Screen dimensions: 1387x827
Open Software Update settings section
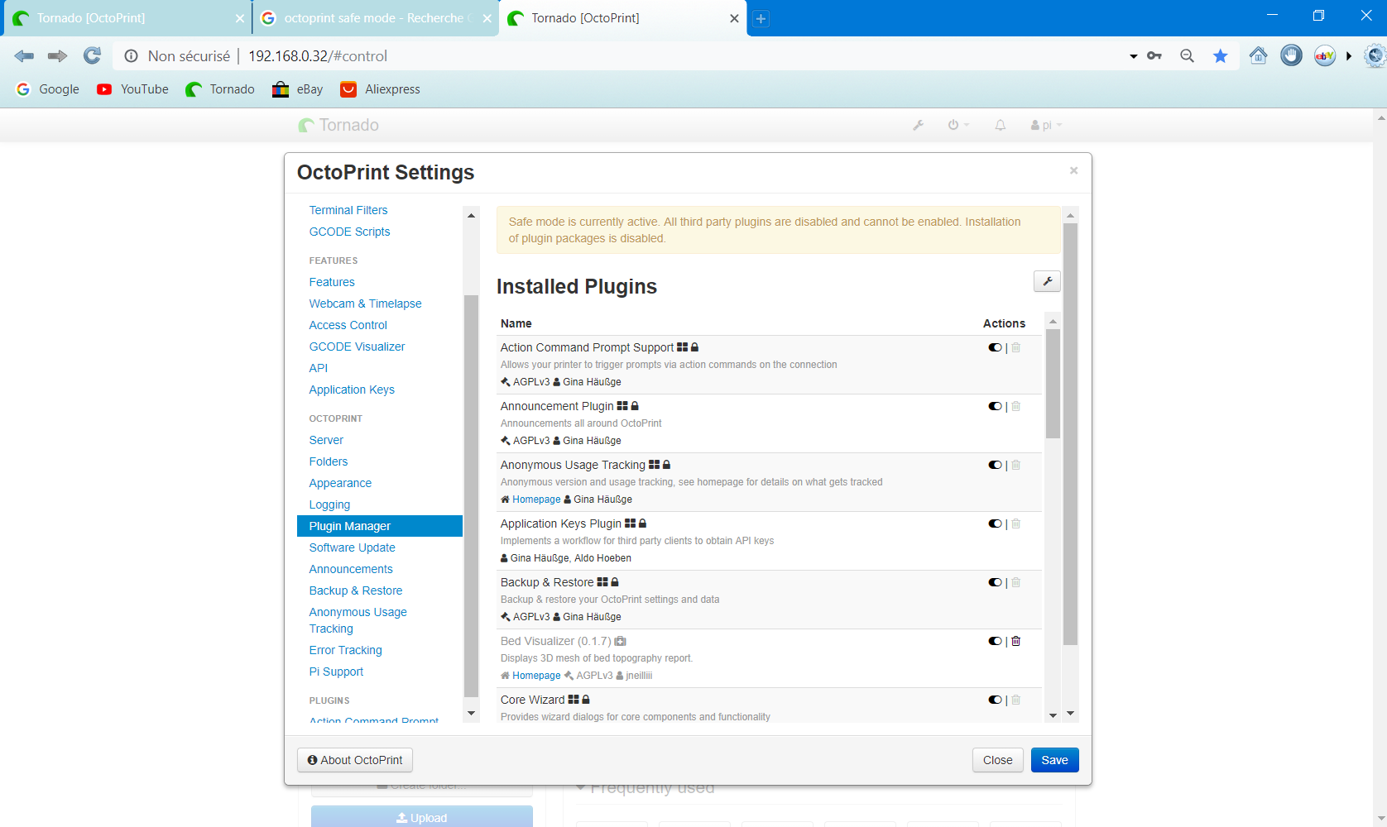[x=353, y=547]
